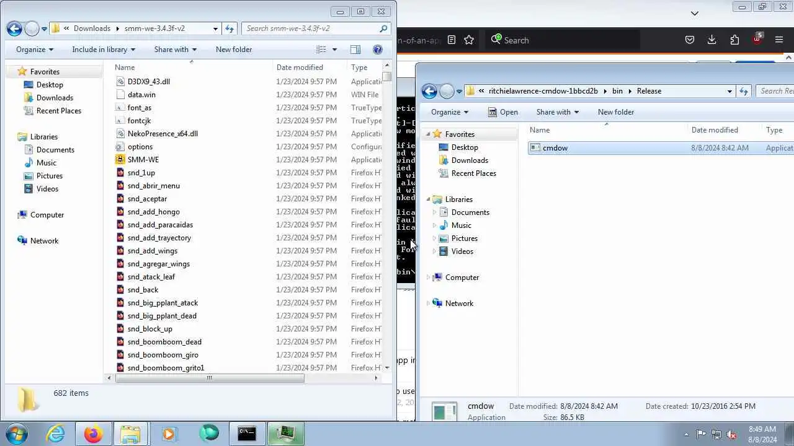Open smm-we address bar history dropdown
794x446 pixels.
click(215, 28)
